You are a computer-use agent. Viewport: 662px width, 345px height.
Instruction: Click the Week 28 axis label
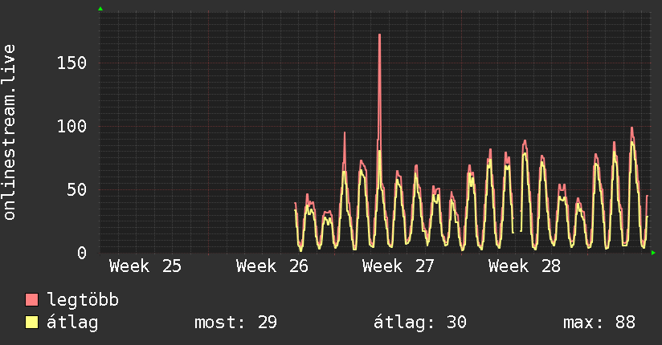(525, 266)
